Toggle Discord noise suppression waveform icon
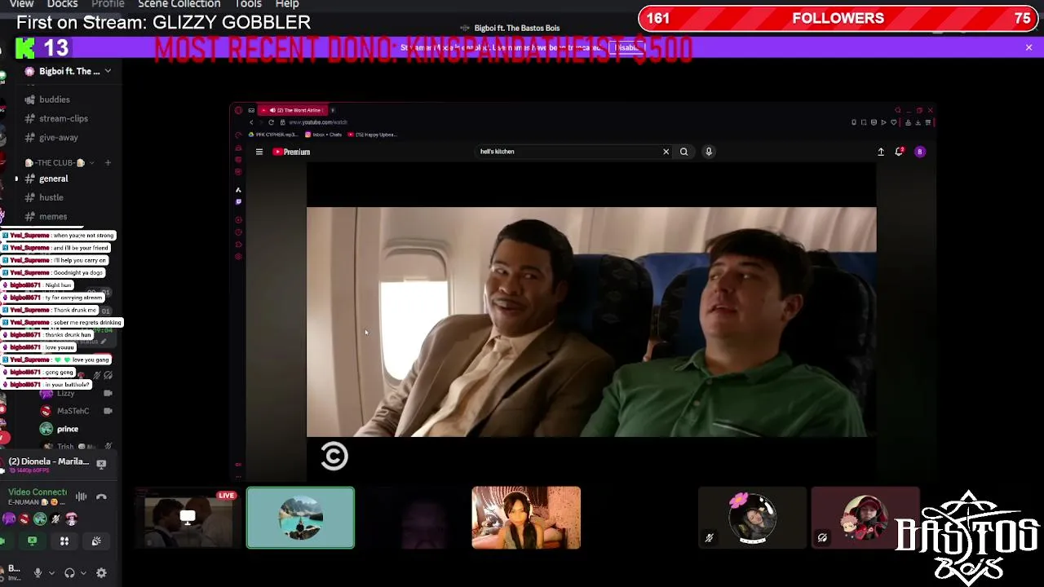 (81, 497)
